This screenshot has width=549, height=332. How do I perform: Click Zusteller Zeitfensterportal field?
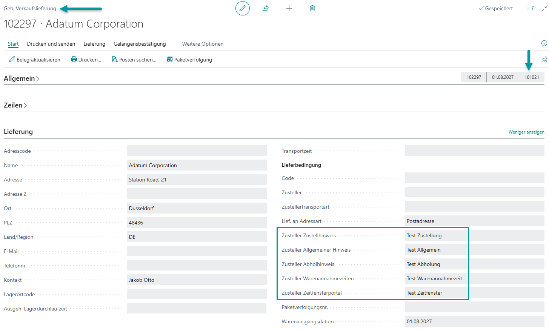(475, 293)
